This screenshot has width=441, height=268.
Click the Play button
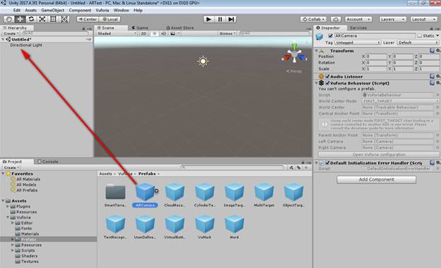coord(208,19)
